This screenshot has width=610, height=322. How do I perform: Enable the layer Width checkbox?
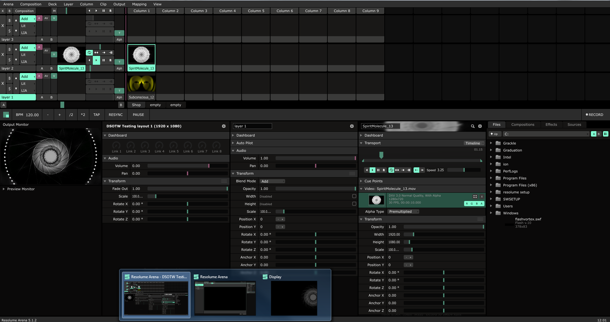(x=354, y=196)
